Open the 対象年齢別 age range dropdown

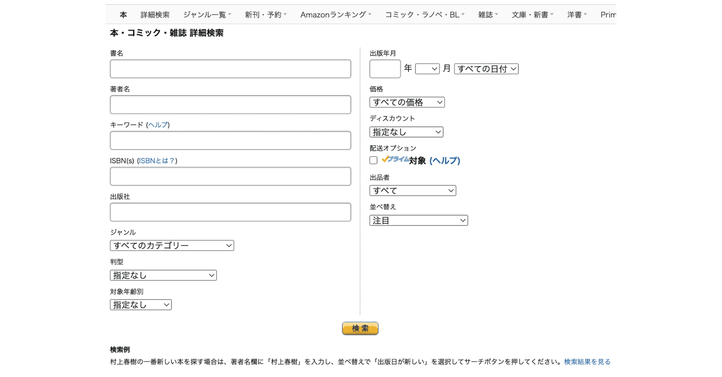[140, 305]
